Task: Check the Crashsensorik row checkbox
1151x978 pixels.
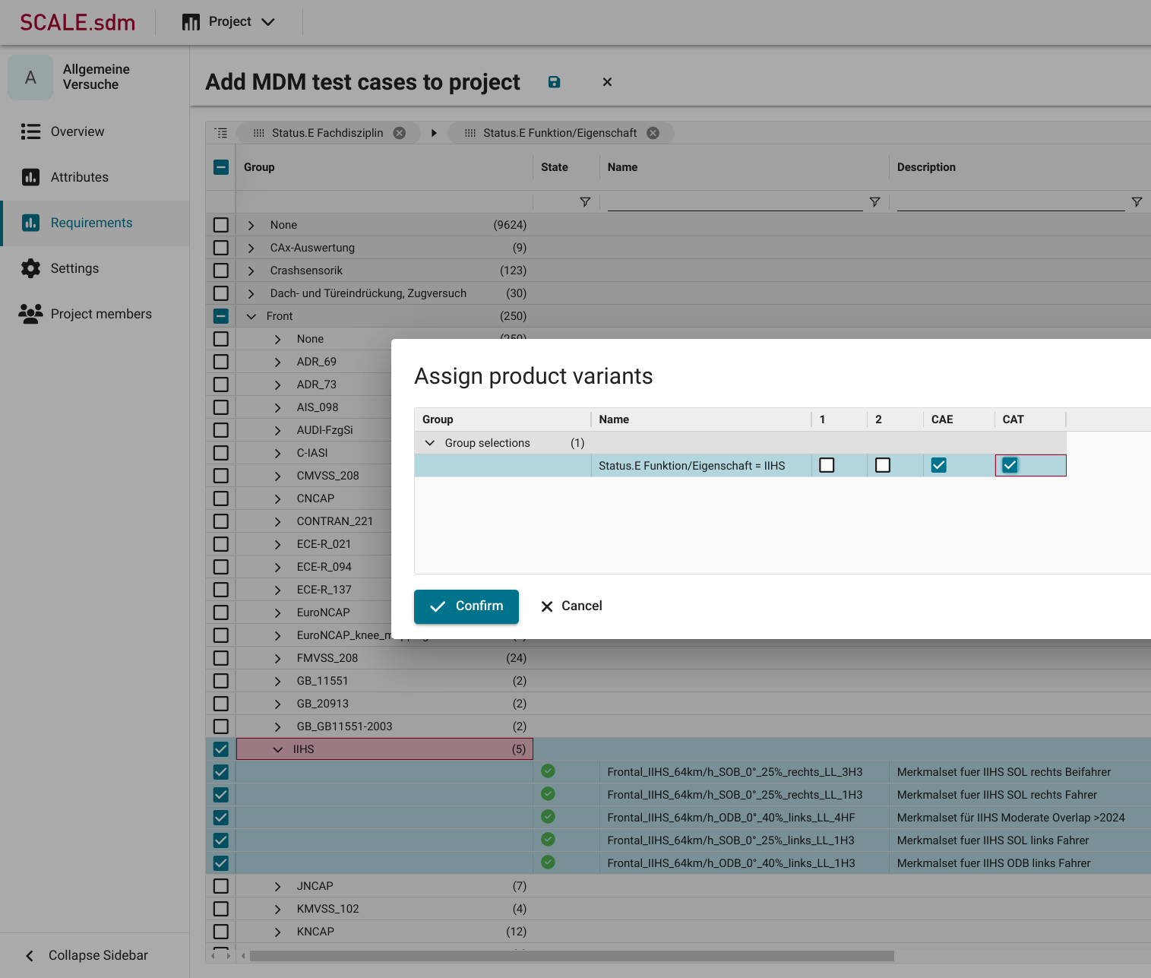Action: (221, 271)
